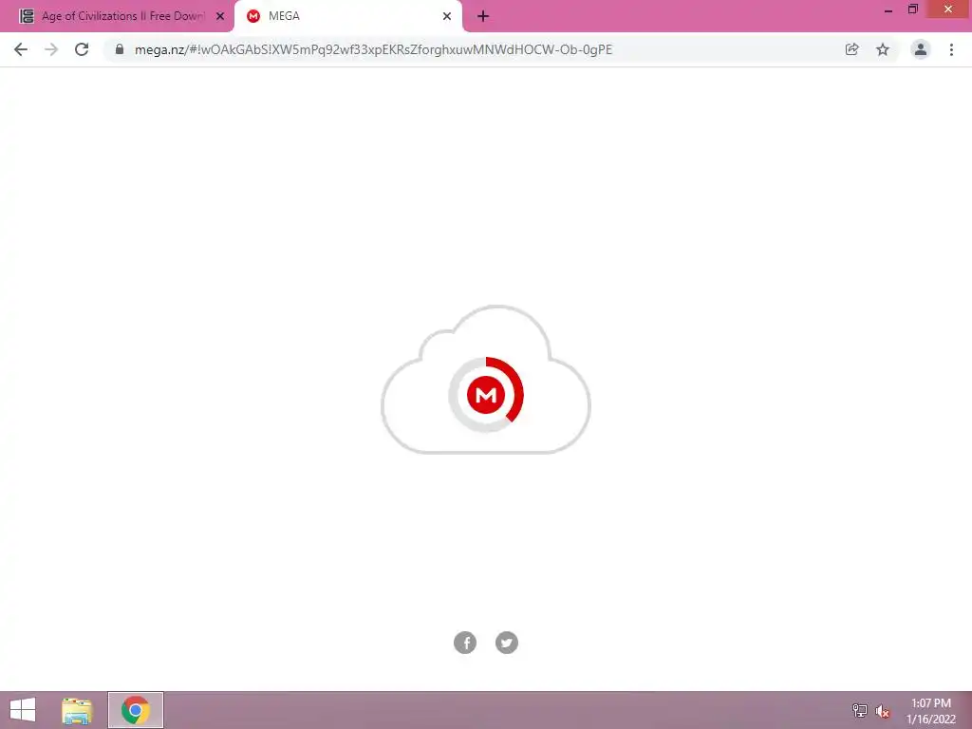Open File Explorer from taskbar

[x=77, y=710]
